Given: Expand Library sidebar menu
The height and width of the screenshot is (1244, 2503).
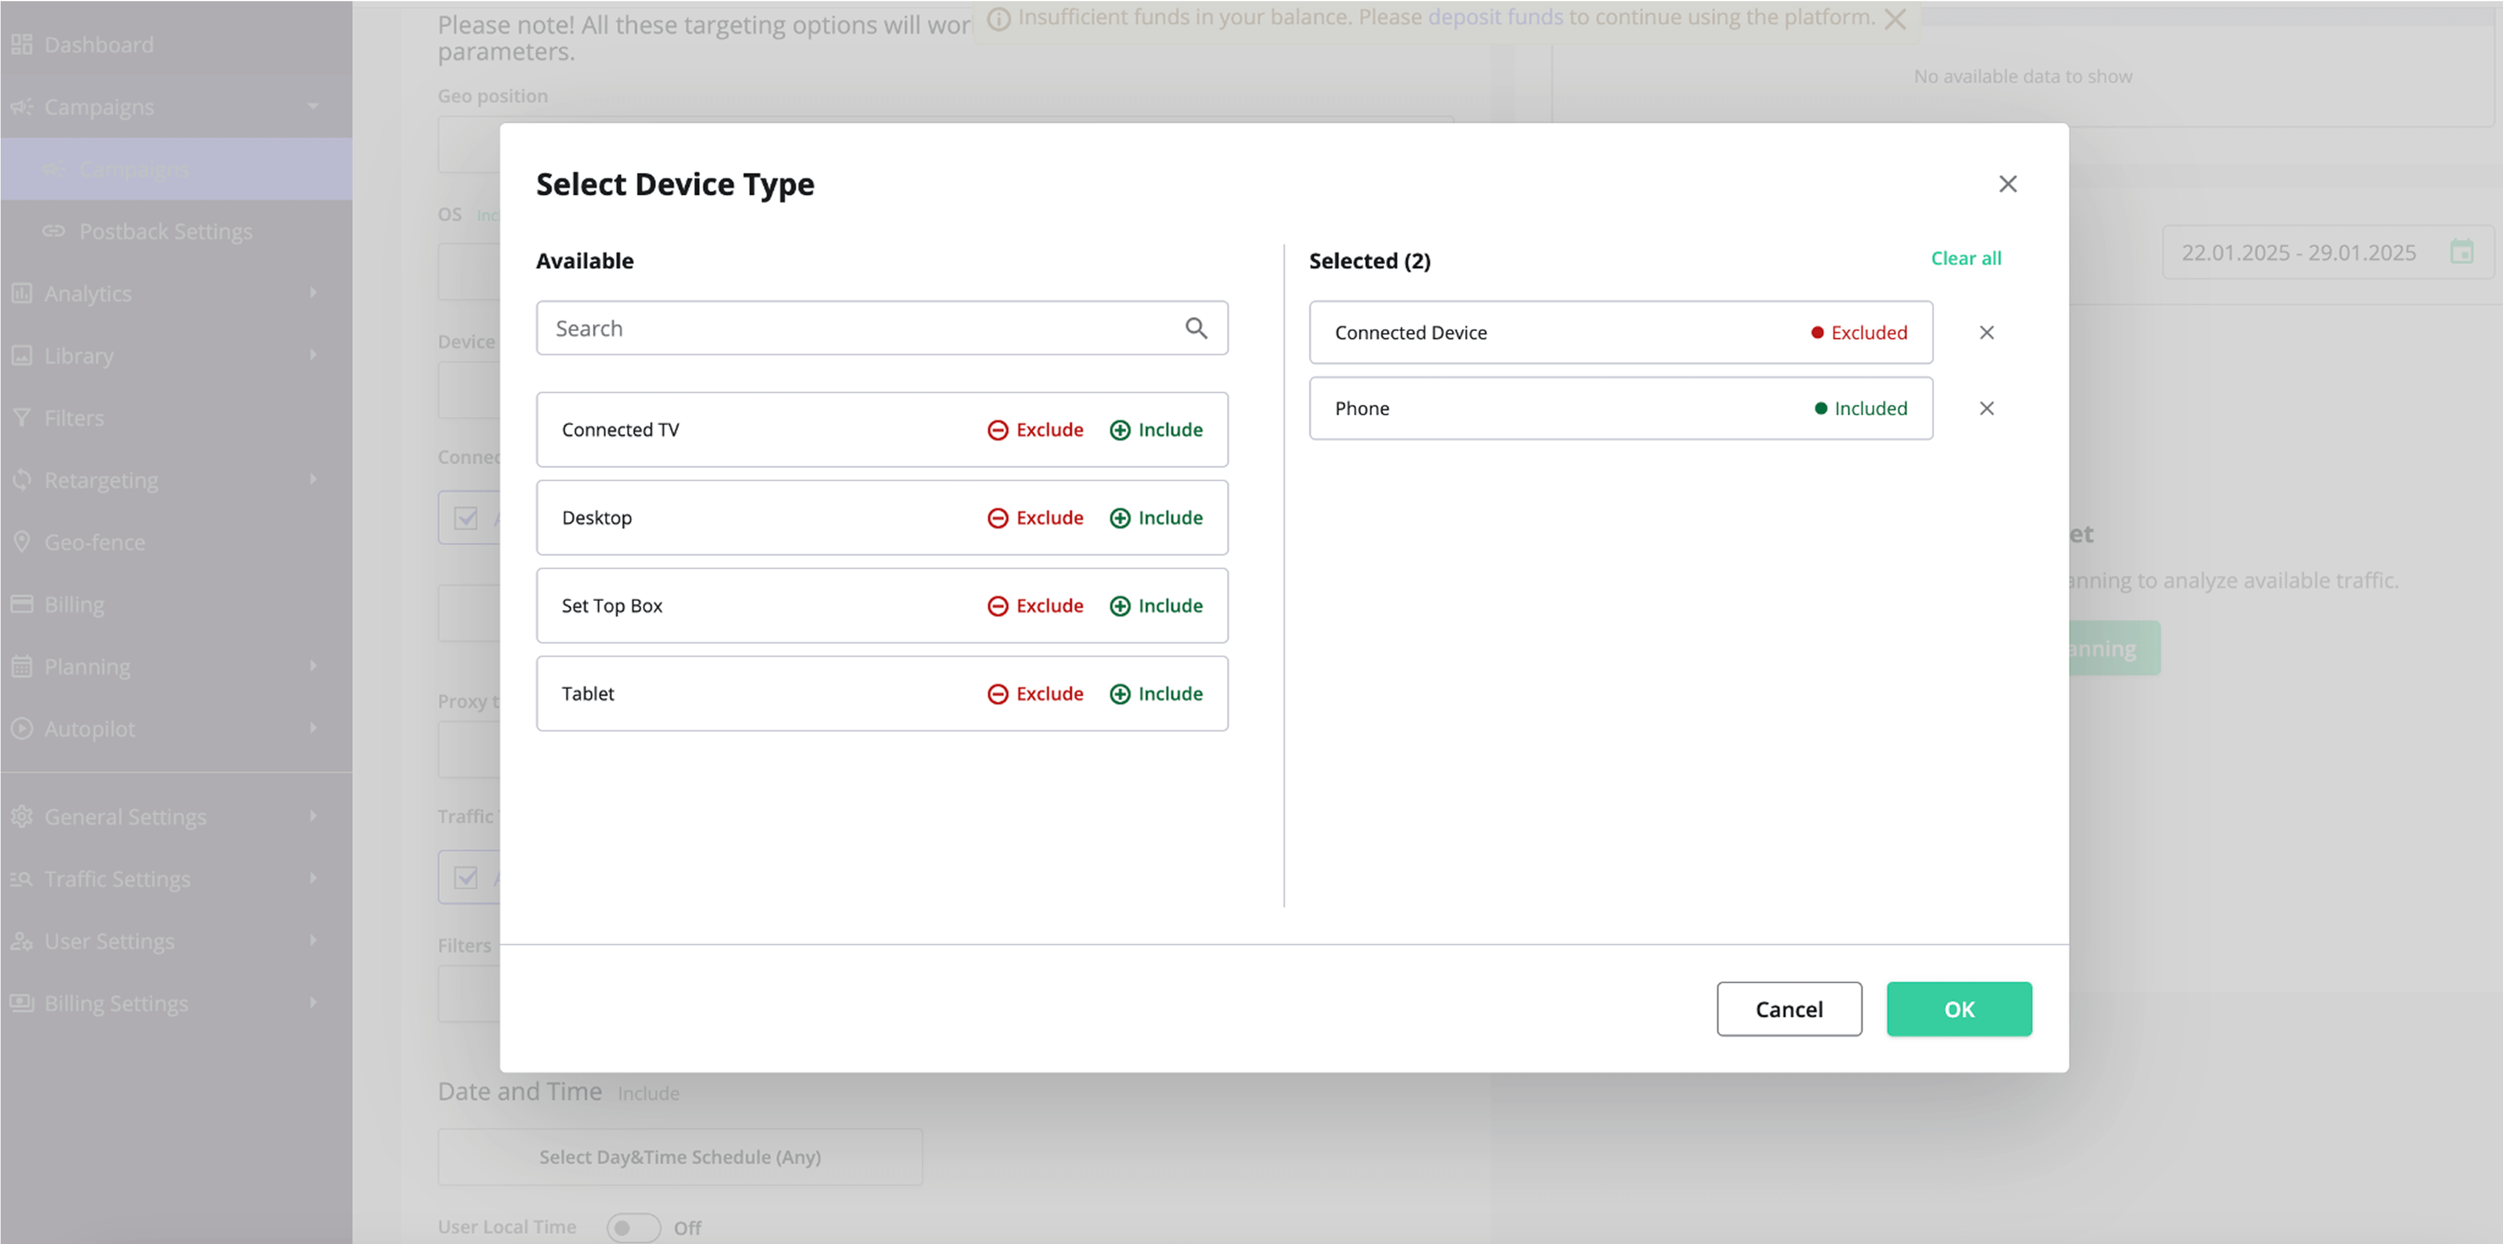Looking at the screenshot, I should click(176, 355).
